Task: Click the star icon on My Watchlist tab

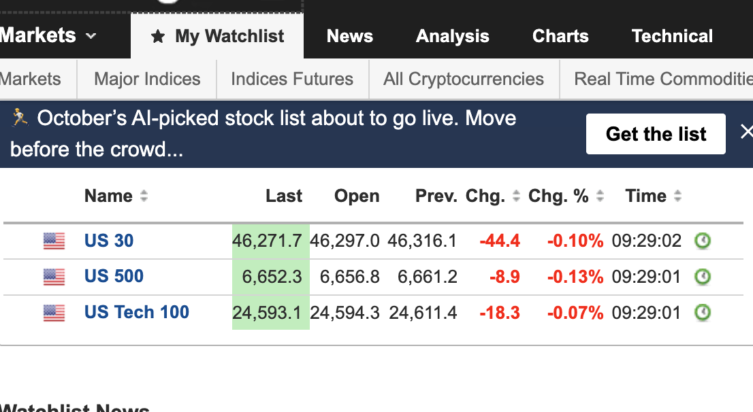Action: click(x=158, y=37)
